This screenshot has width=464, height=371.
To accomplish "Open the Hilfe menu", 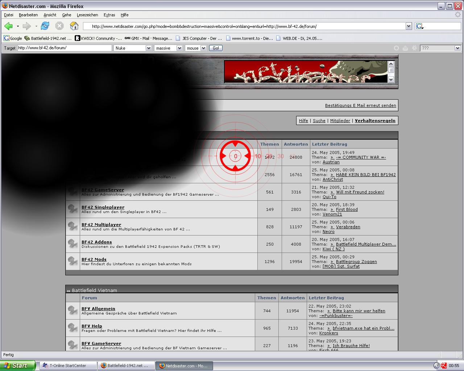I will pyautogui.click(x=125, y=15).
